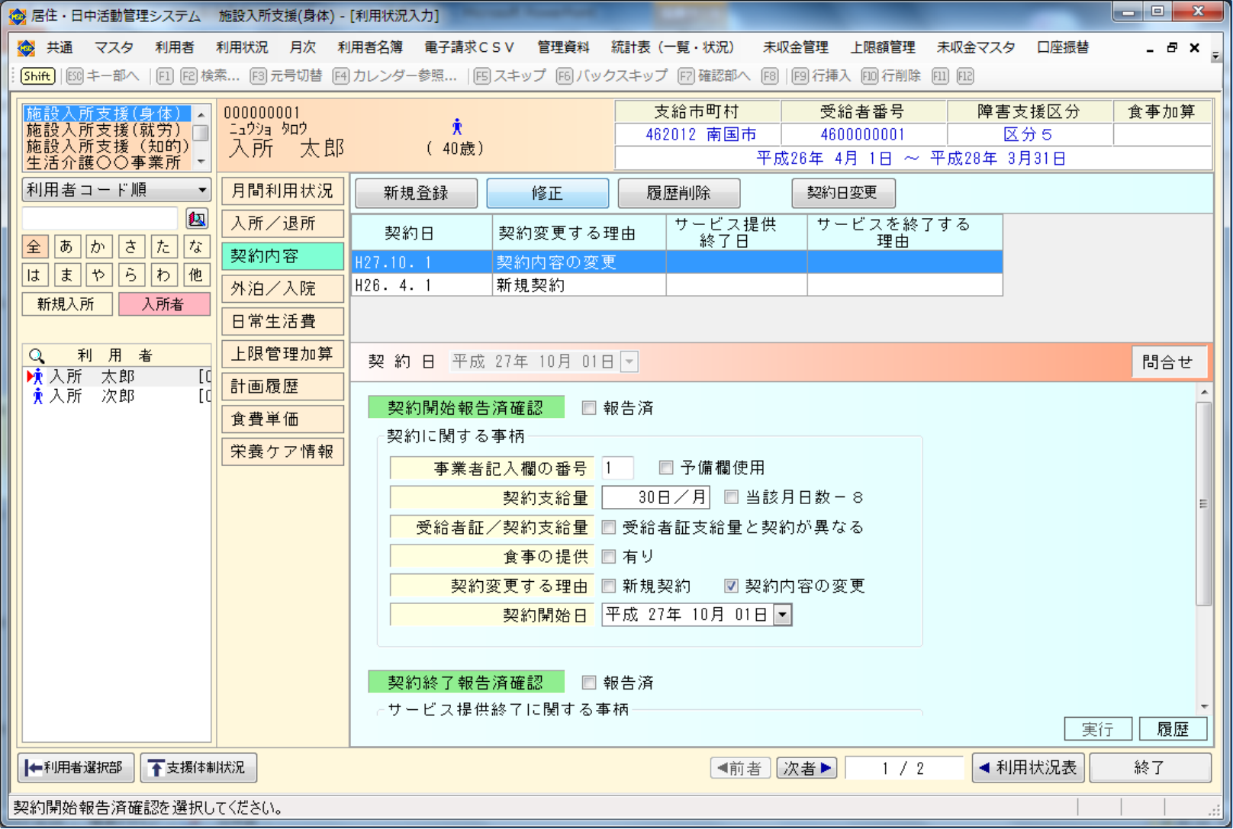Uncheck the 契約内容の変更 checkbox

tap(731, 586)
